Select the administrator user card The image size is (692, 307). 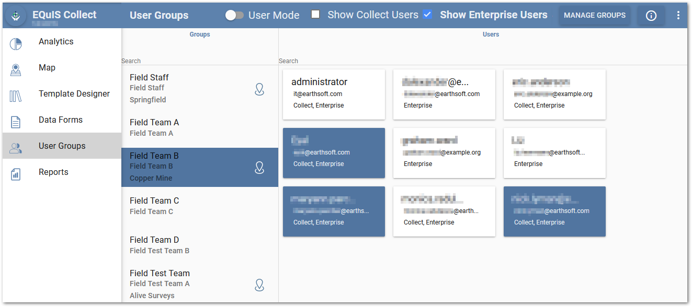[x=334, y=95]
